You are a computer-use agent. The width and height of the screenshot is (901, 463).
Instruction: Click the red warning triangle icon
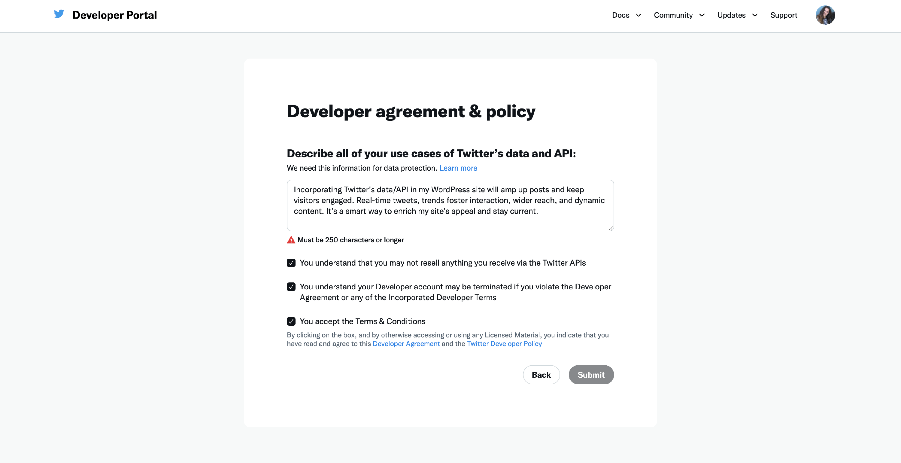(x=291, y=240)
